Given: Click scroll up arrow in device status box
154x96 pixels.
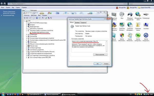Looking at the screenshot, I should (x=107, y=41).
